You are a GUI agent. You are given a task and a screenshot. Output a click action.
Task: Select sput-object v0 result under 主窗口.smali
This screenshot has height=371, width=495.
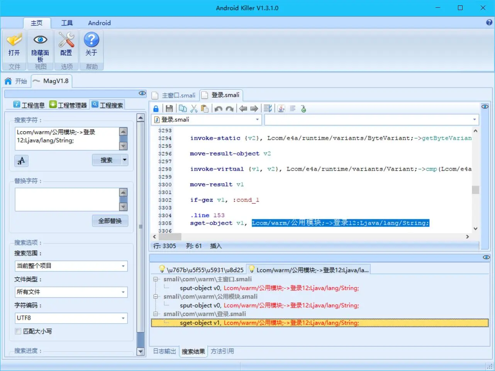click(270, 288)
